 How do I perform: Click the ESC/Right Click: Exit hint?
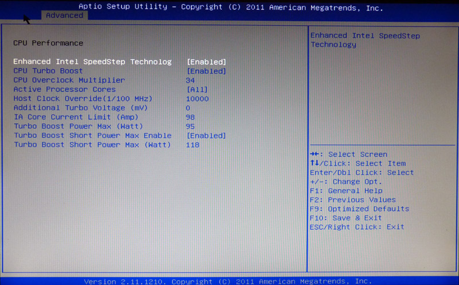pyautogui.click(x=357, y=227)
